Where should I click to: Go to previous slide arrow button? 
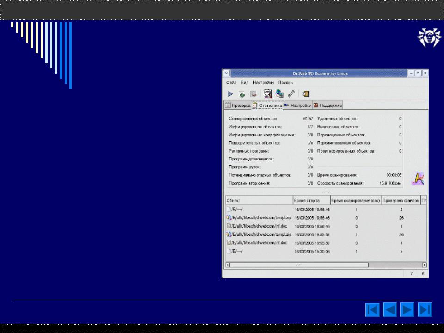[390, 309]
